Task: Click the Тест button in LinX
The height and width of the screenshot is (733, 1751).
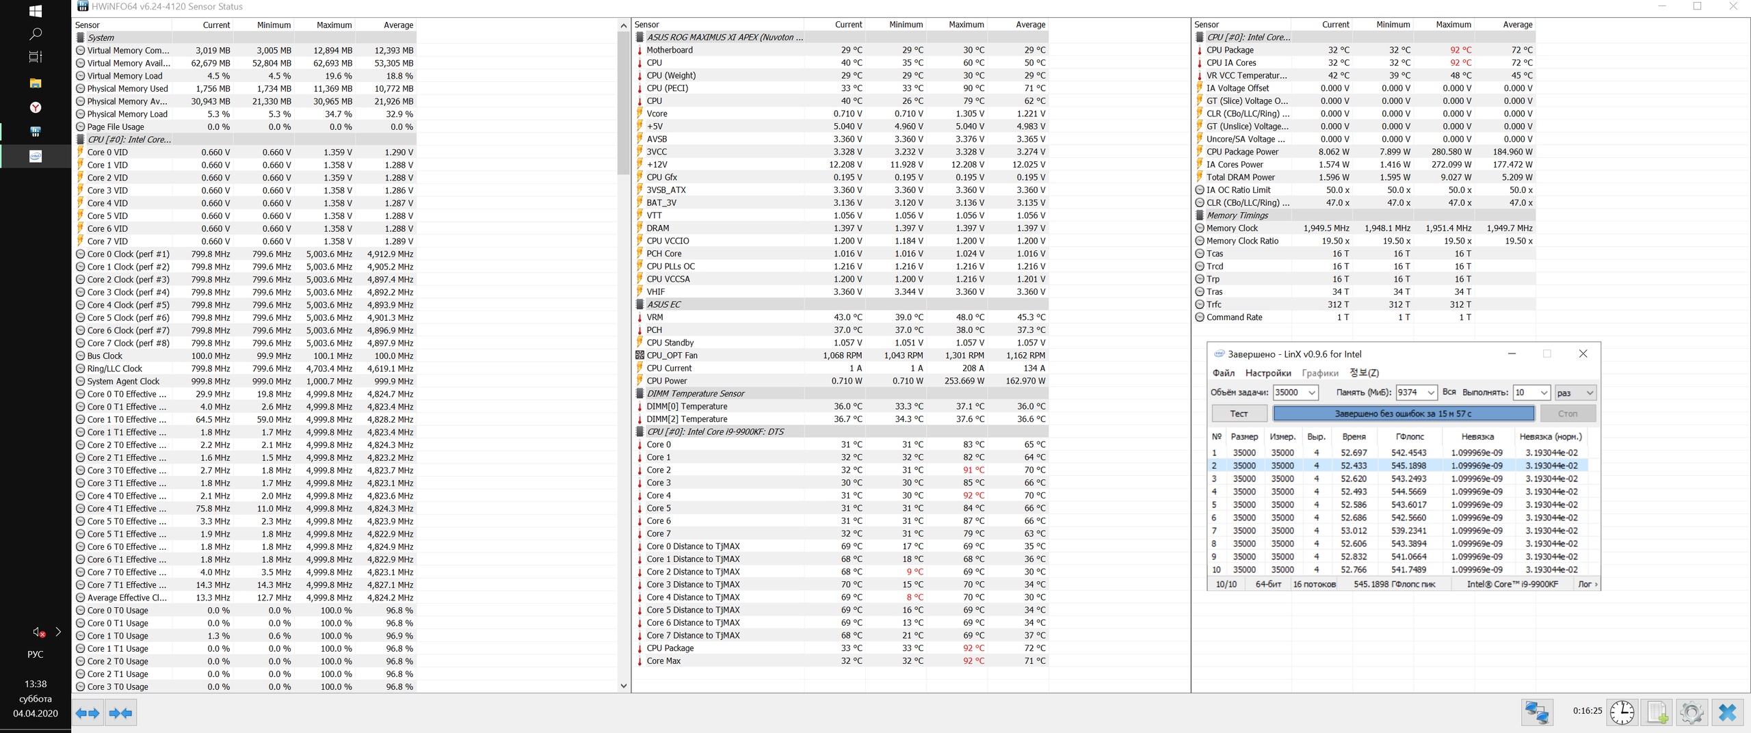Action: tap(1239, 414)
